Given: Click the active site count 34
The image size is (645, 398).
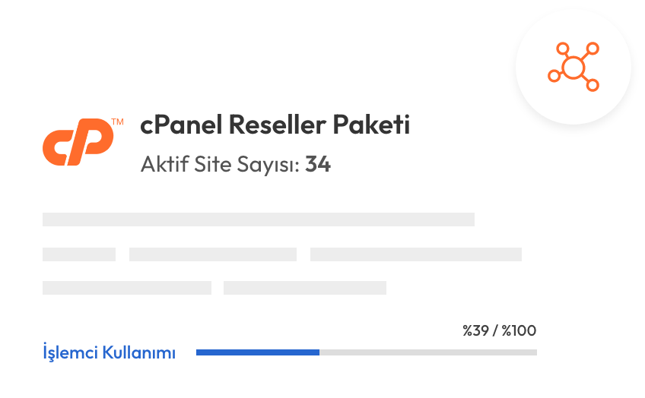Looking at the screenshot, I should point(318,164).
